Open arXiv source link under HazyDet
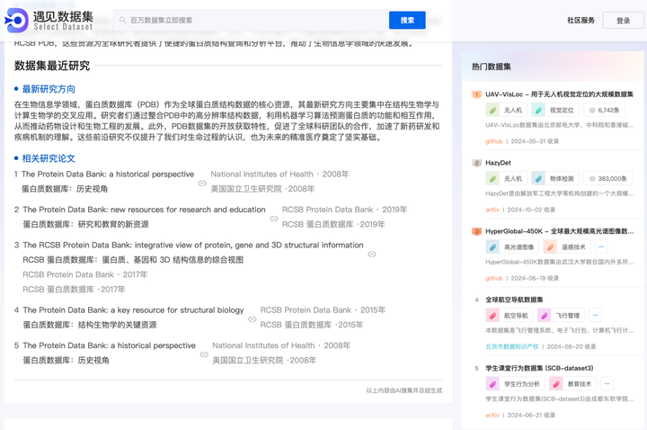 [x=492, y=210]
